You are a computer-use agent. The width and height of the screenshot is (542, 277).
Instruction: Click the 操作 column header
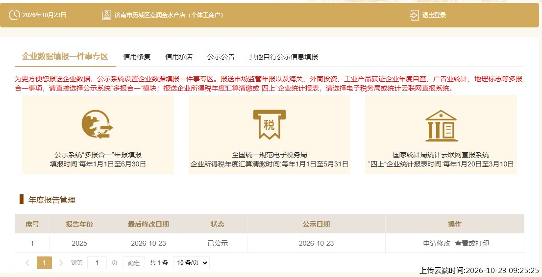(x=455, y=224)
